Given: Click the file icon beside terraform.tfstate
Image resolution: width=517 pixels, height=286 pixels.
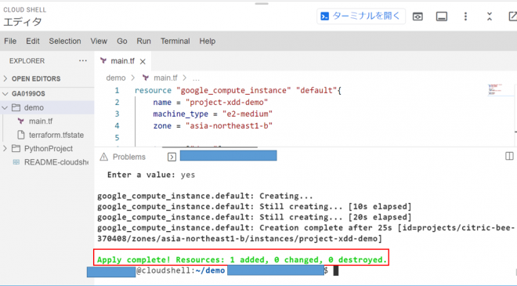Looking at the screenshot, I should click(x=21, y=135).
